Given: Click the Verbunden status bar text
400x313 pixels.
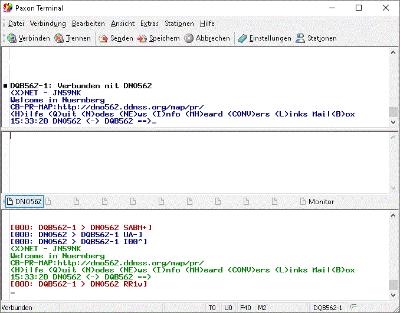Looking at the screenshot, I should (x=17, y=308).
